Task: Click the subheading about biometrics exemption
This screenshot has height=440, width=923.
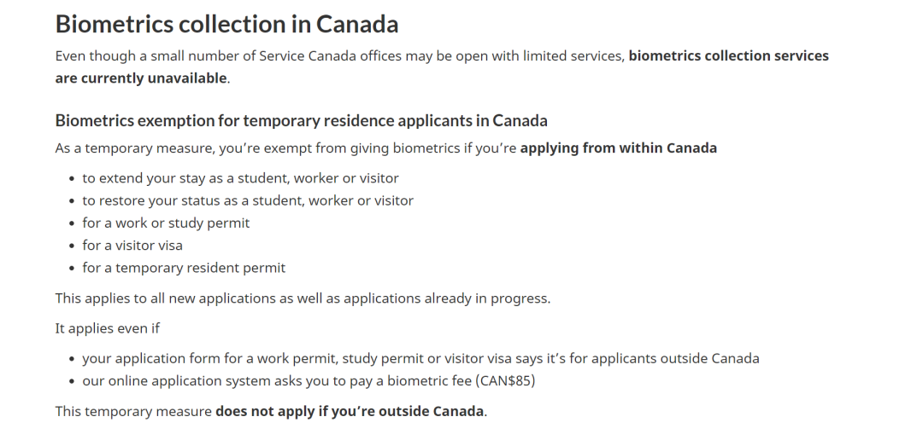Action: point(301,120)
